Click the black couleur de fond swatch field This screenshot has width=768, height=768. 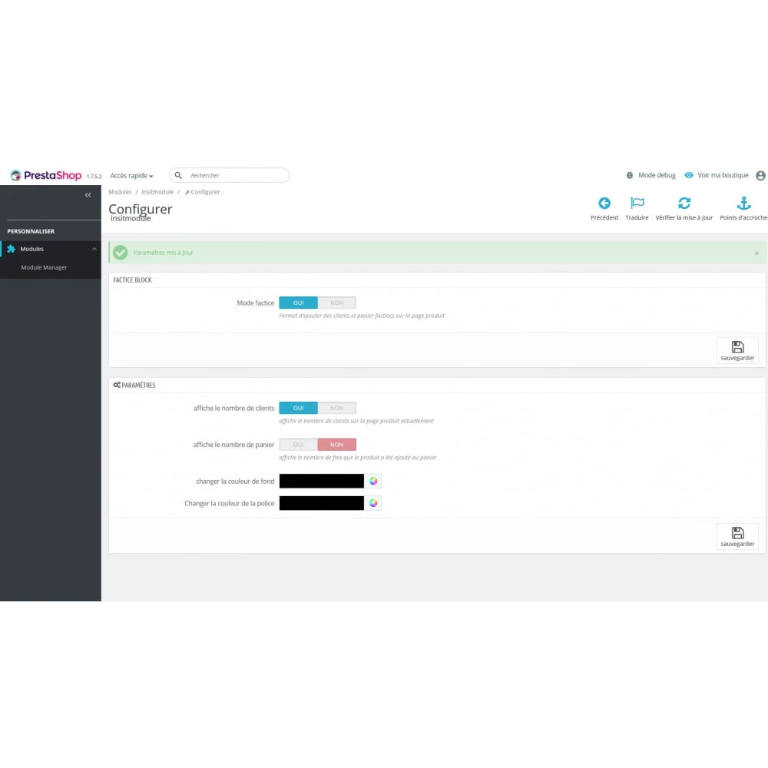click(321, 482)
